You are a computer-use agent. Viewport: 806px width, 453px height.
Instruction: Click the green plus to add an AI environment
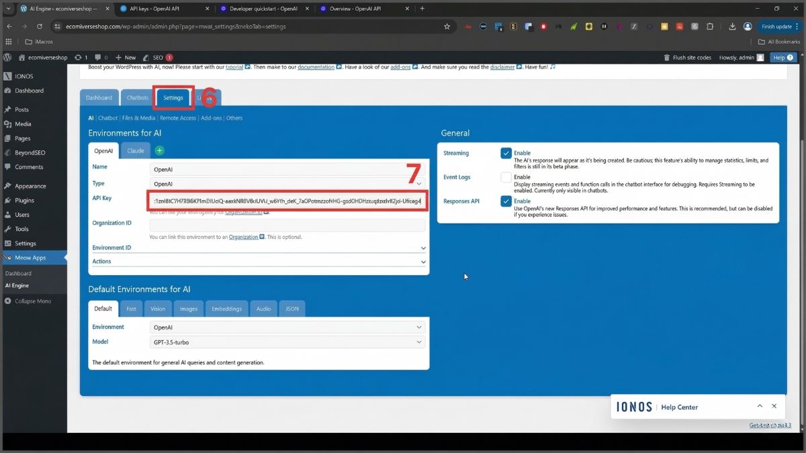(x=159, y=150)
